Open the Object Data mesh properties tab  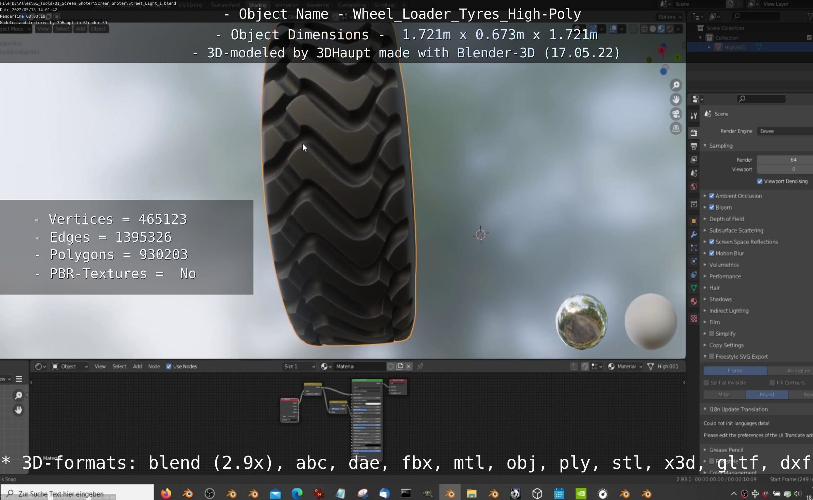click(694, 288)
